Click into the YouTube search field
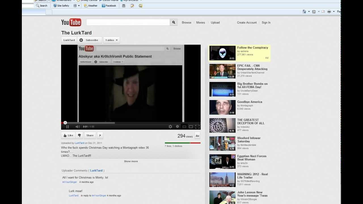 128,22
